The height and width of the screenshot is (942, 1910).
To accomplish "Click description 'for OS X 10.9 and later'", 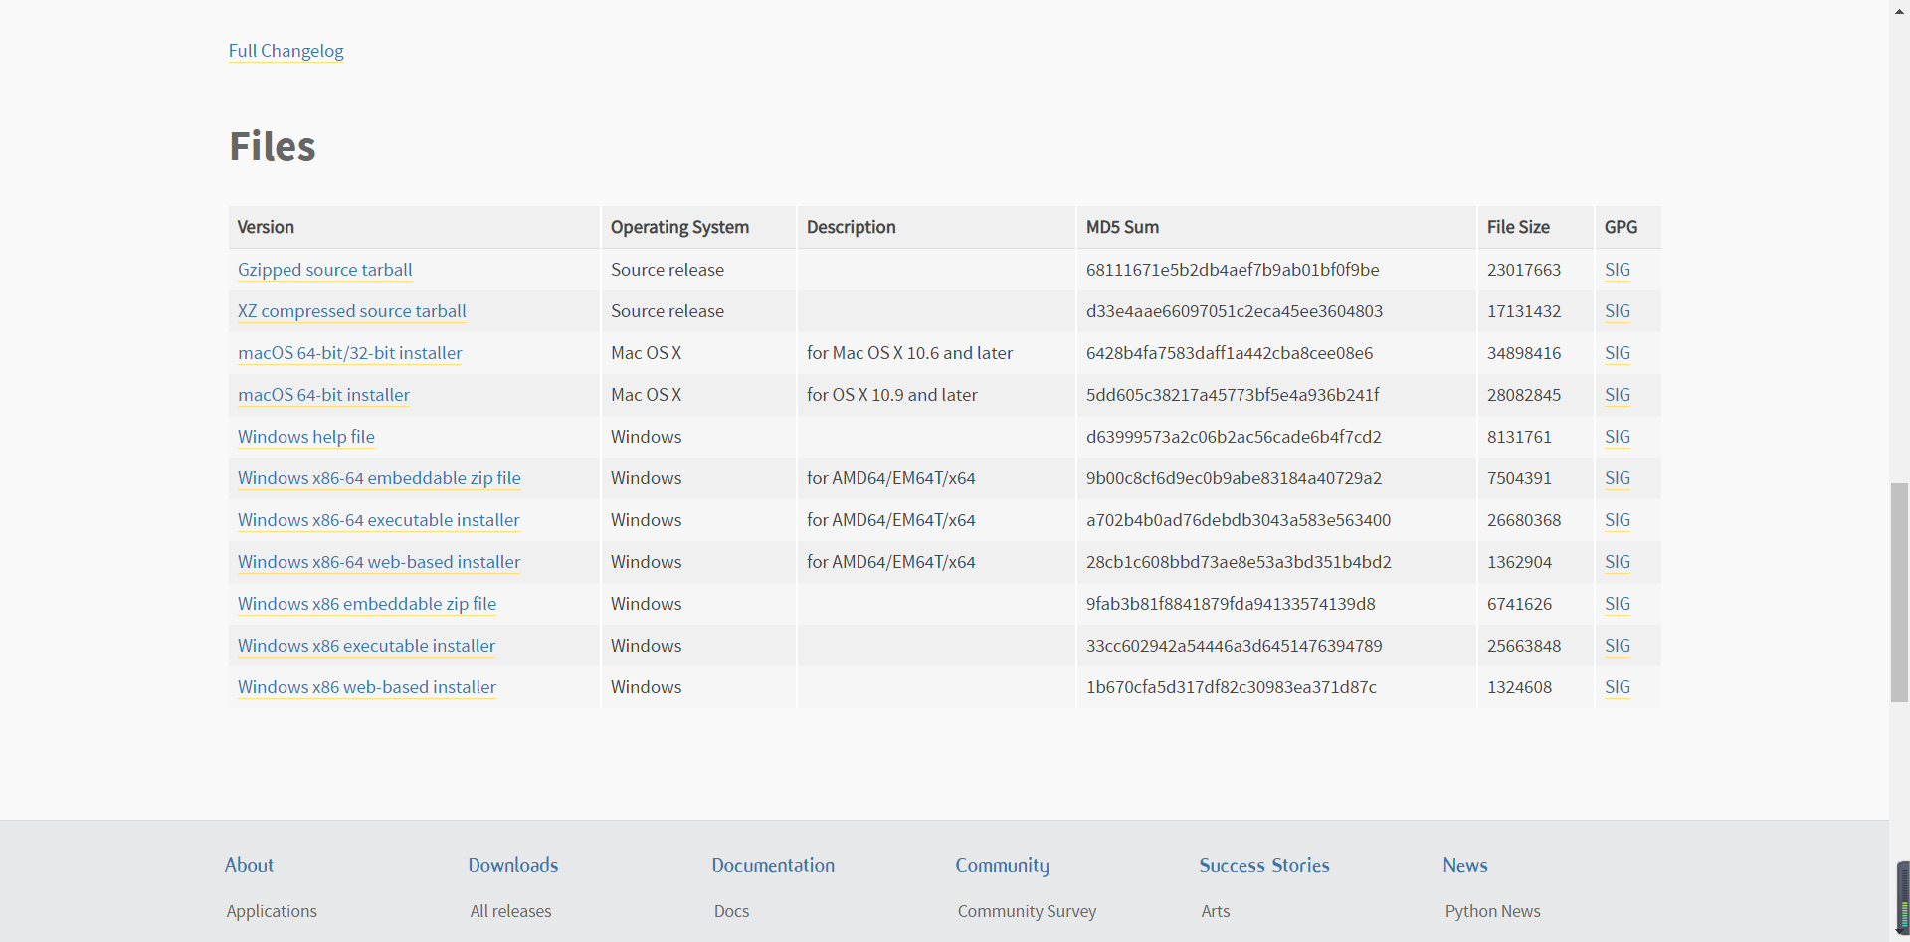I will pyautogui.click(x=891, y=395).
